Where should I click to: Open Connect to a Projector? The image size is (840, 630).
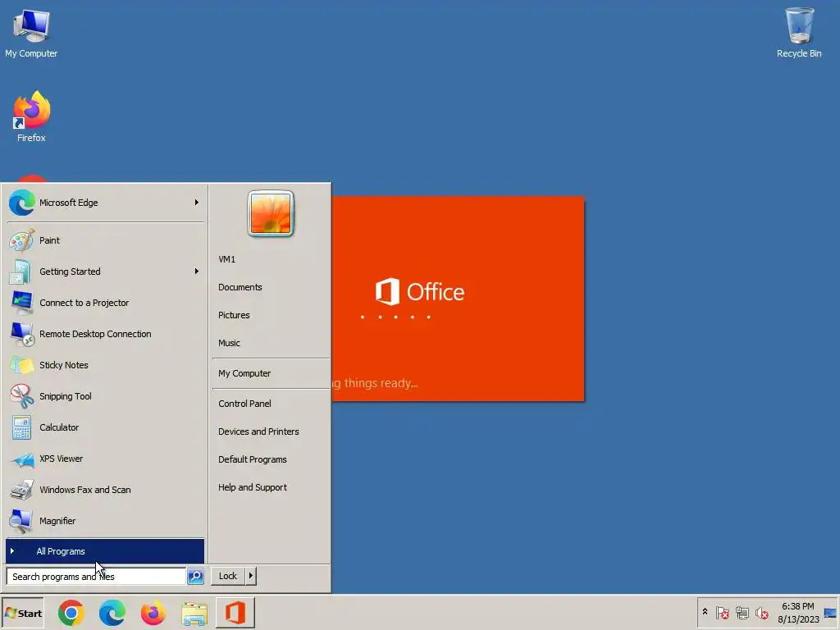105,303
